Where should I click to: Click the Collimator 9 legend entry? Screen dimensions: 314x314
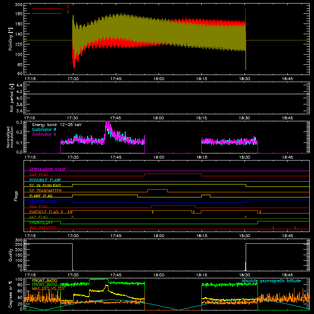pos(44,134)
